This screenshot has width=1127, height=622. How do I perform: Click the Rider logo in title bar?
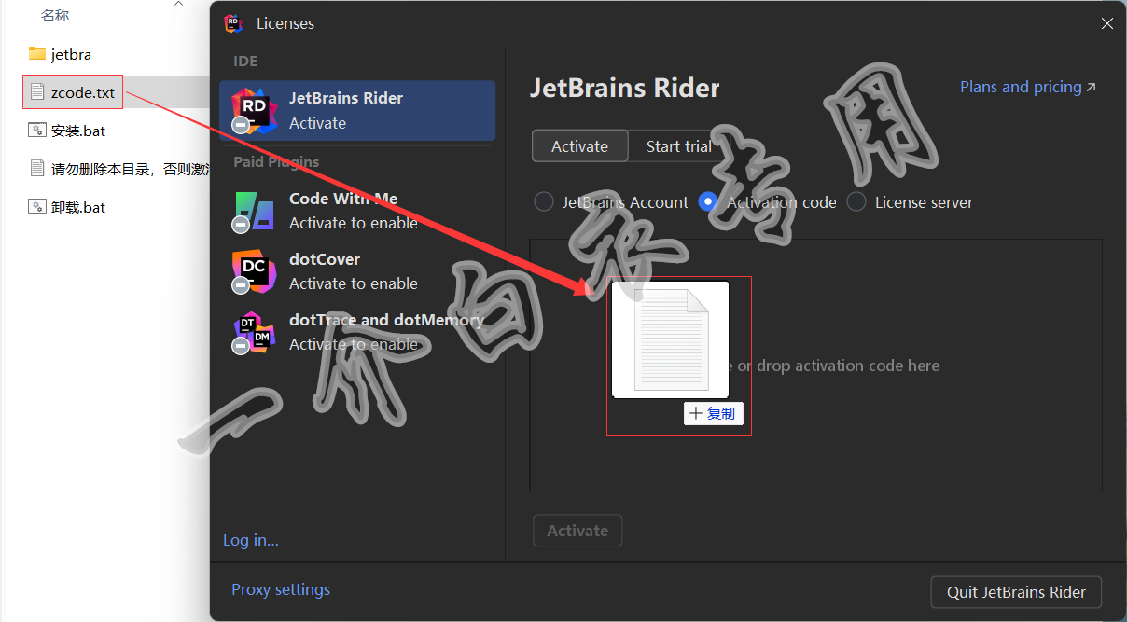click(233, 23)
